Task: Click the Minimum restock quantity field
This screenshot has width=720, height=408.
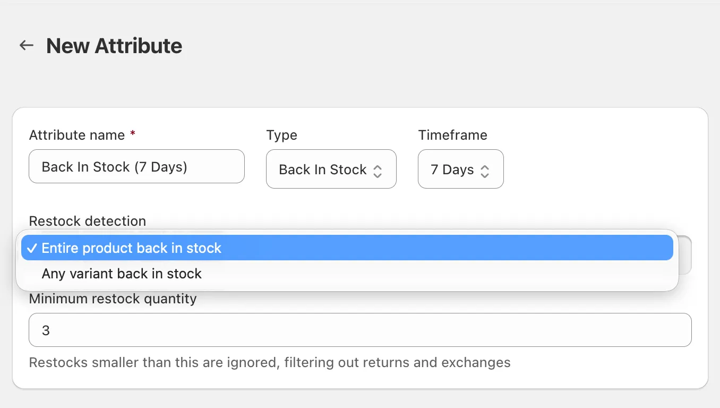Action: [360, 330]
